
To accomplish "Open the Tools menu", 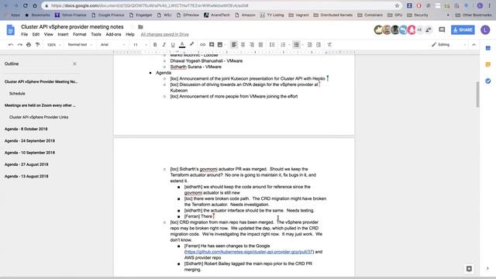I will 96,34.
